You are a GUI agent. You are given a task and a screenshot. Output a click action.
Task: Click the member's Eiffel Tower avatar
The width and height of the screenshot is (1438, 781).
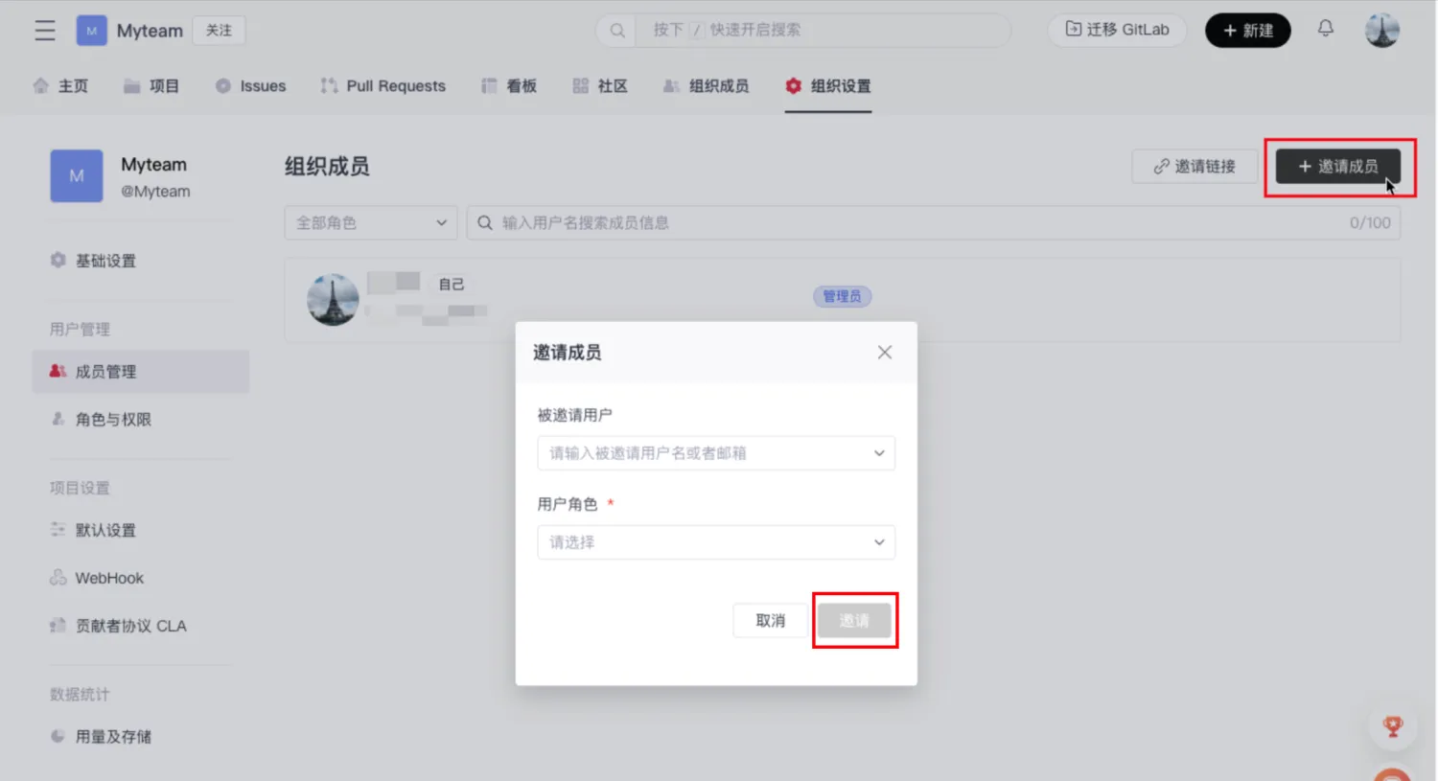(333, 300)
